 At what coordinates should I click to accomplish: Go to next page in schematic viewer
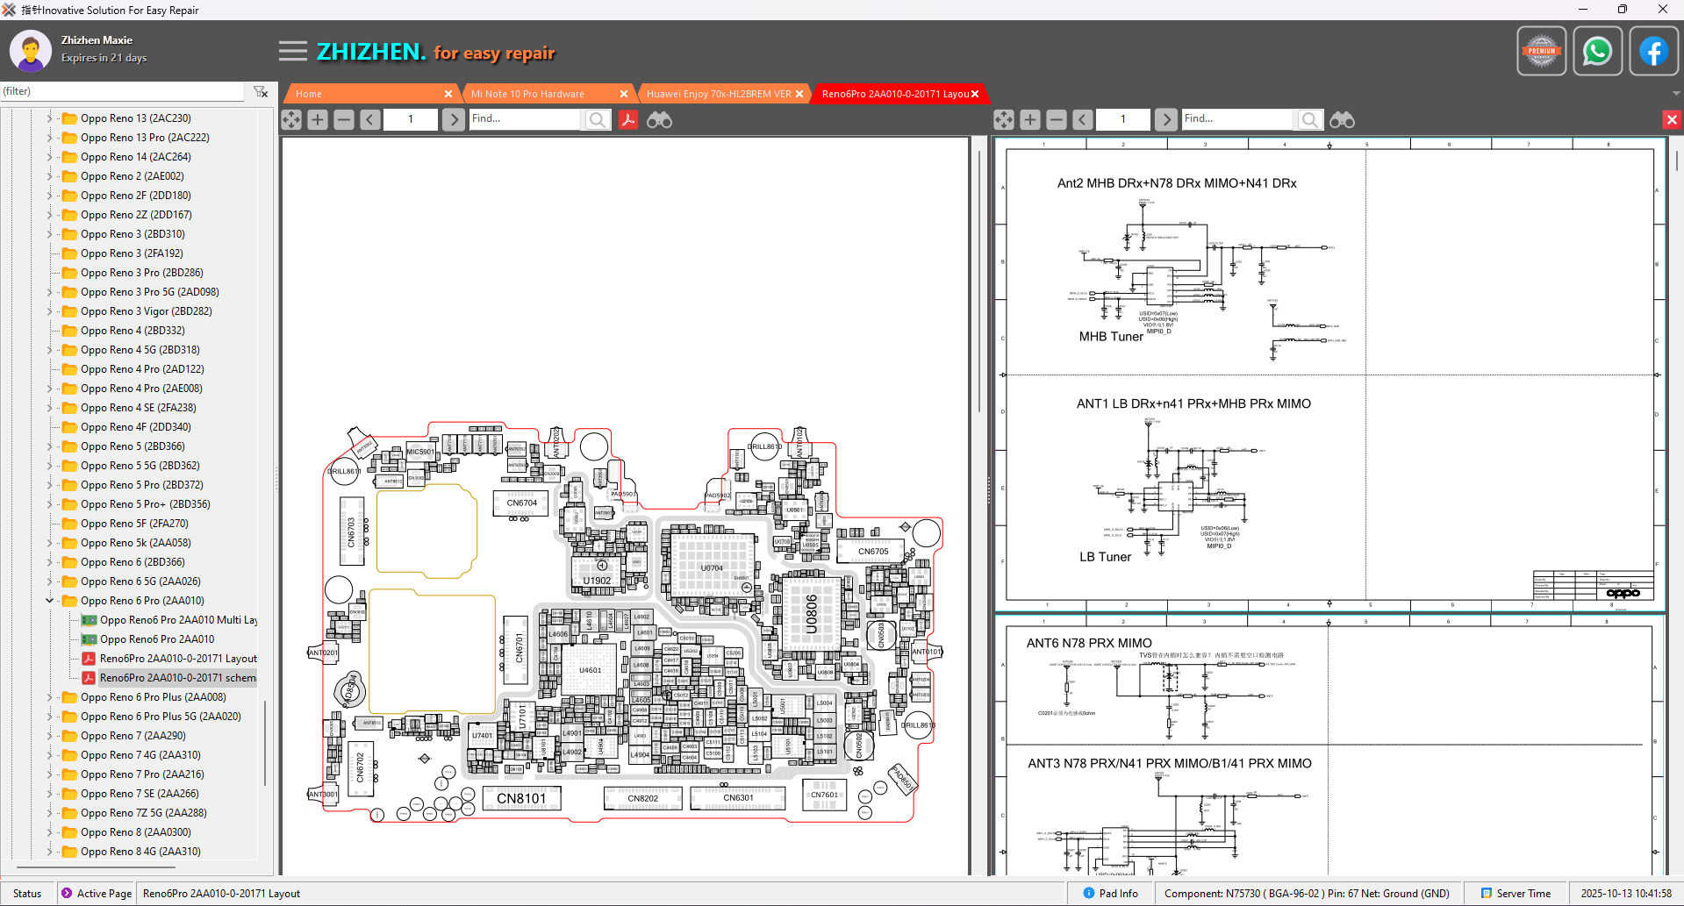click(1165, 119)
